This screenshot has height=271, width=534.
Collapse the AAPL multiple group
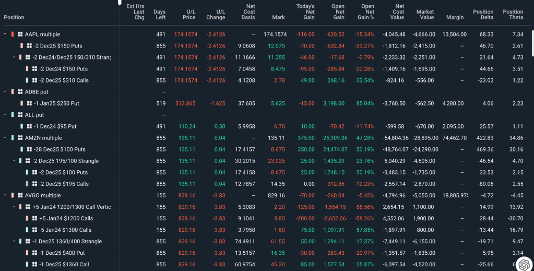point(5,34)
